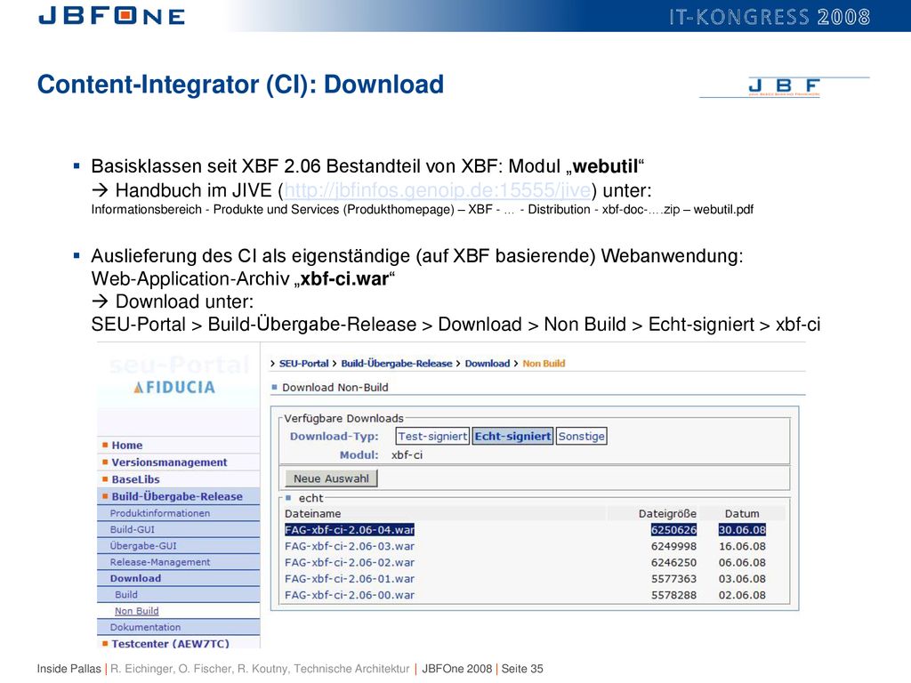Open the Build item under Download
The image size is (911, 683).
tap(126, 594)
